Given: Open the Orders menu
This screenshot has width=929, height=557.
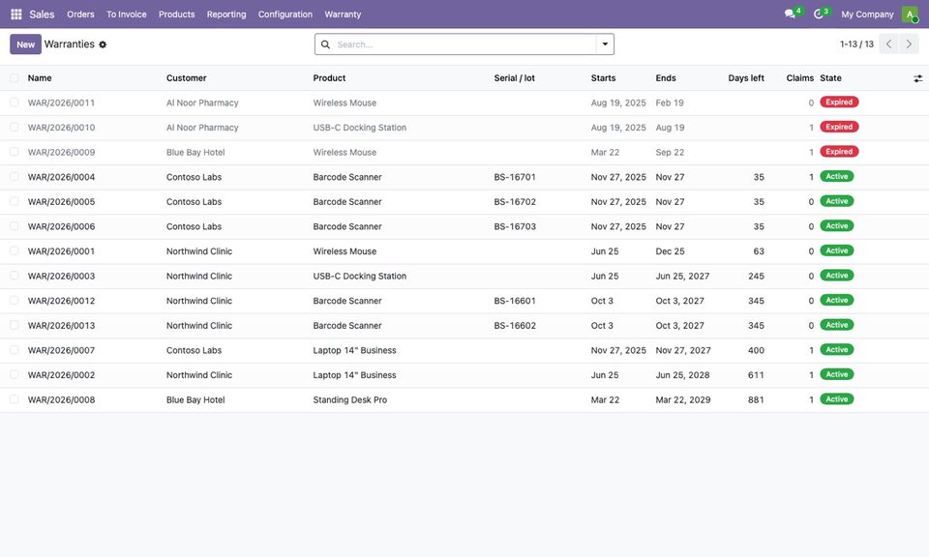Looking at the screenshot, I should pyautogui.click(x=80, y=15).
